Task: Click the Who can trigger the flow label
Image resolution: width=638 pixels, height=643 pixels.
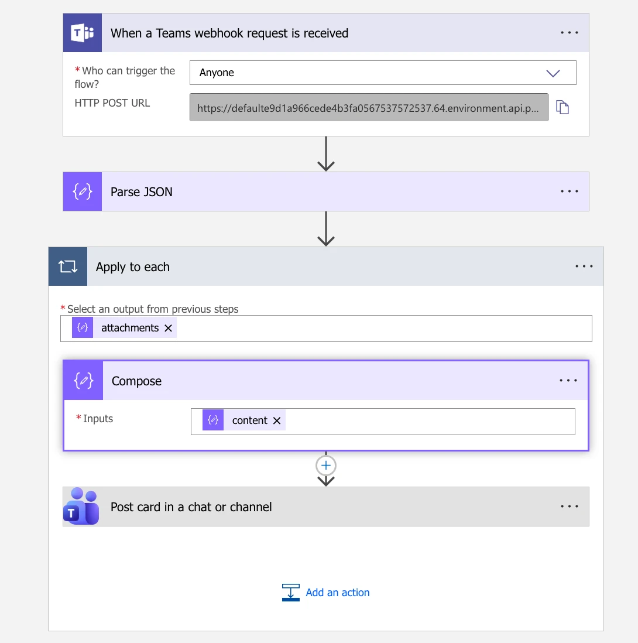Action: (x=125, y=77)
